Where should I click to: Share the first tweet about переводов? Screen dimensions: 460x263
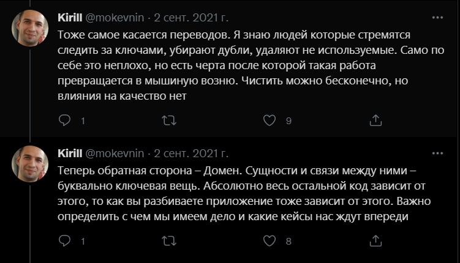pos(376,120)
